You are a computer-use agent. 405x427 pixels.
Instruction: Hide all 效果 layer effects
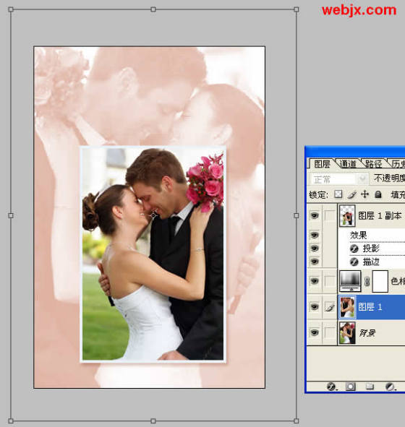[315, 235]
